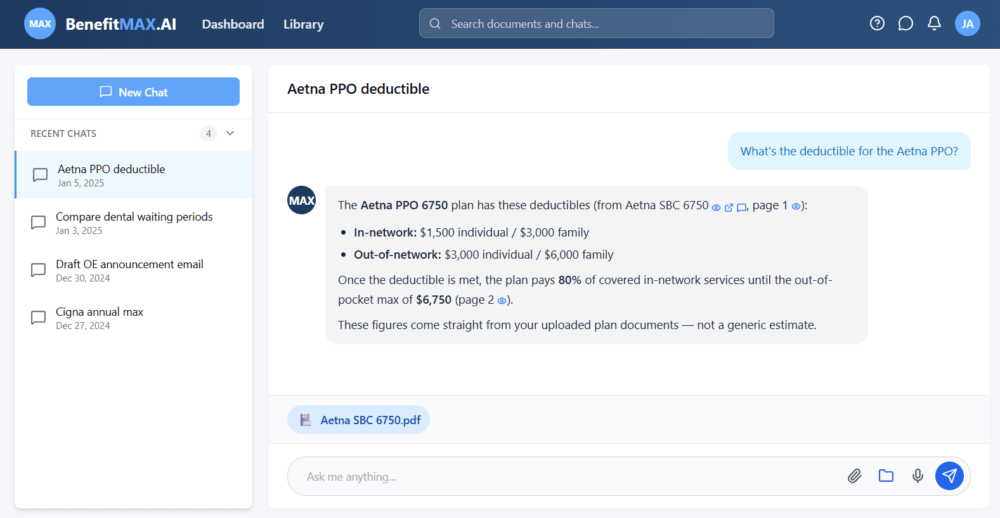Open the Aetna PPO deductible chat
The width and height of the screenshot is (1000, 518).
[x=134, y=175]
